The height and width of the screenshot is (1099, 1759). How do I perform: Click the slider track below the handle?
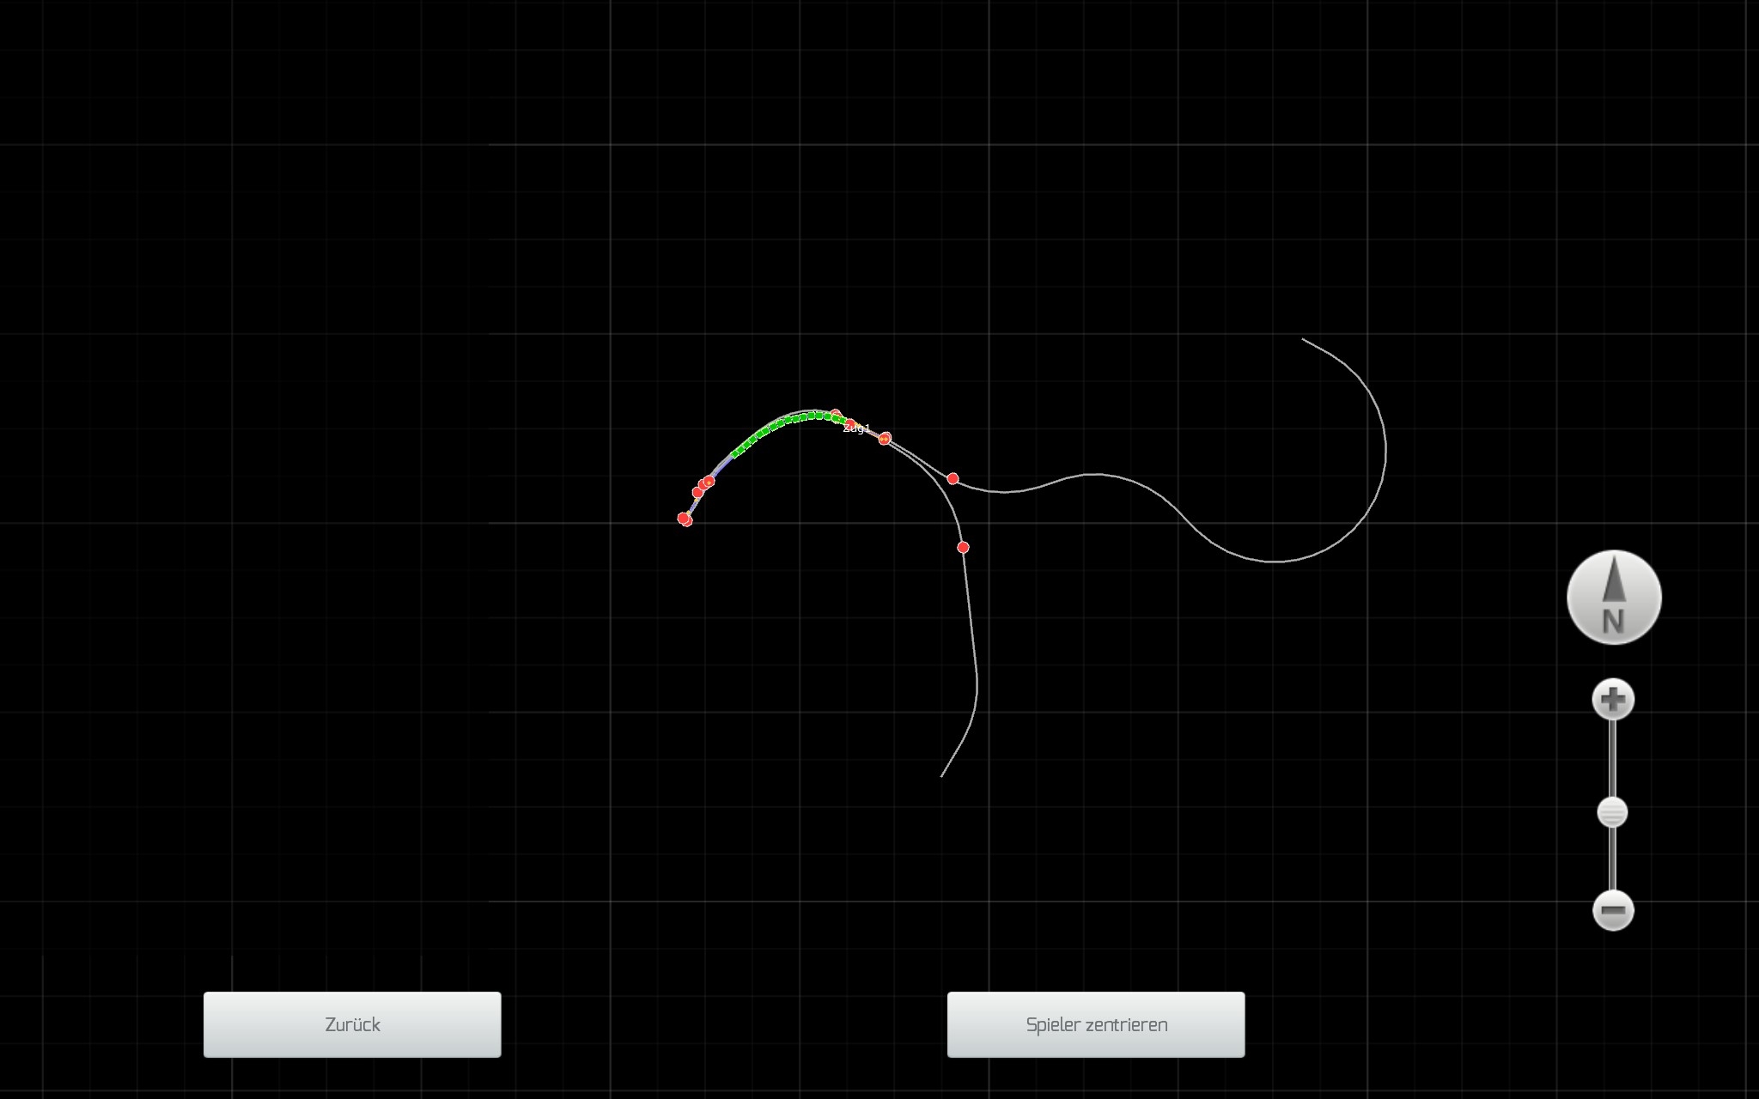click(1612, 859)
